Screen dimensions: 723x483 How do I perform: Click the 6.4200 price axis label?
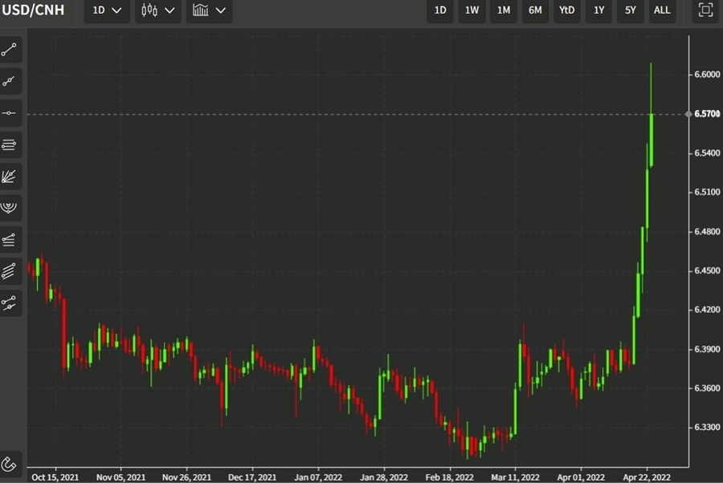pos(707,310)
